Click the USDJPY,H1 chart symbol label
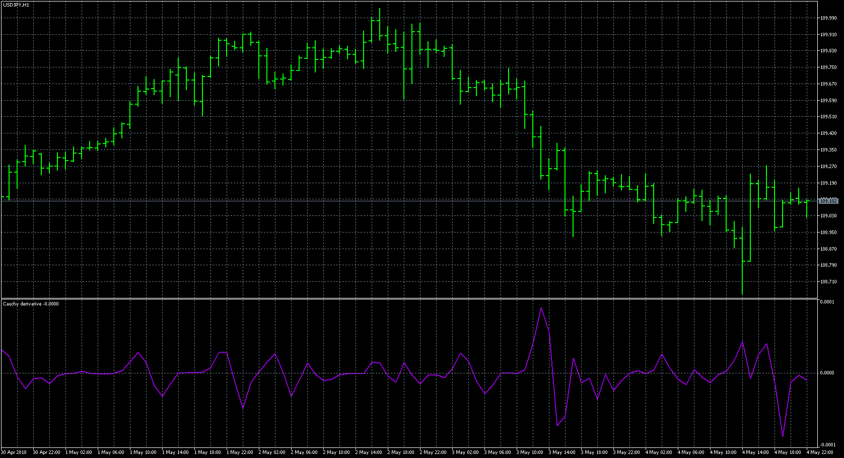 16,5
